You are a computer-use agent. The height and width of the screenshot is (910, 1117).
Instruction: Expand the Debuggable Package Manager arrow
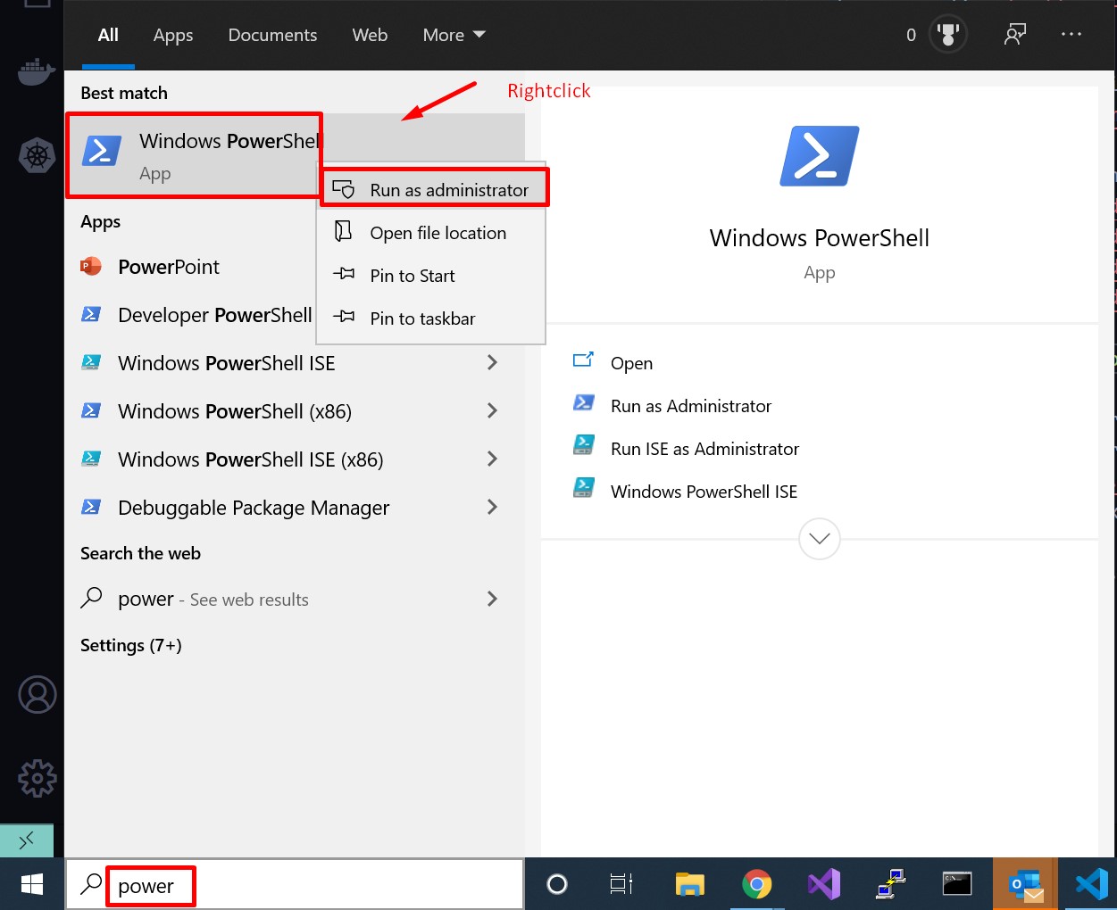tap(492, 507)
